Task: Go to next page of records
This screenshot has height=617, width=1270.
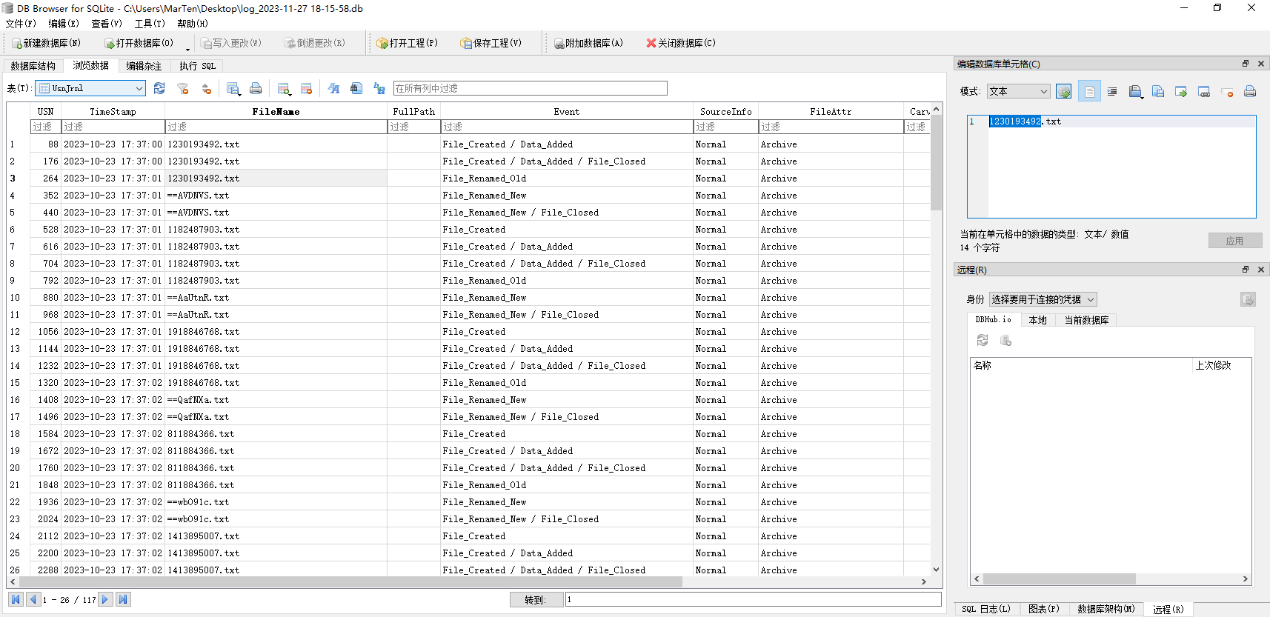Action: (105, 599)
